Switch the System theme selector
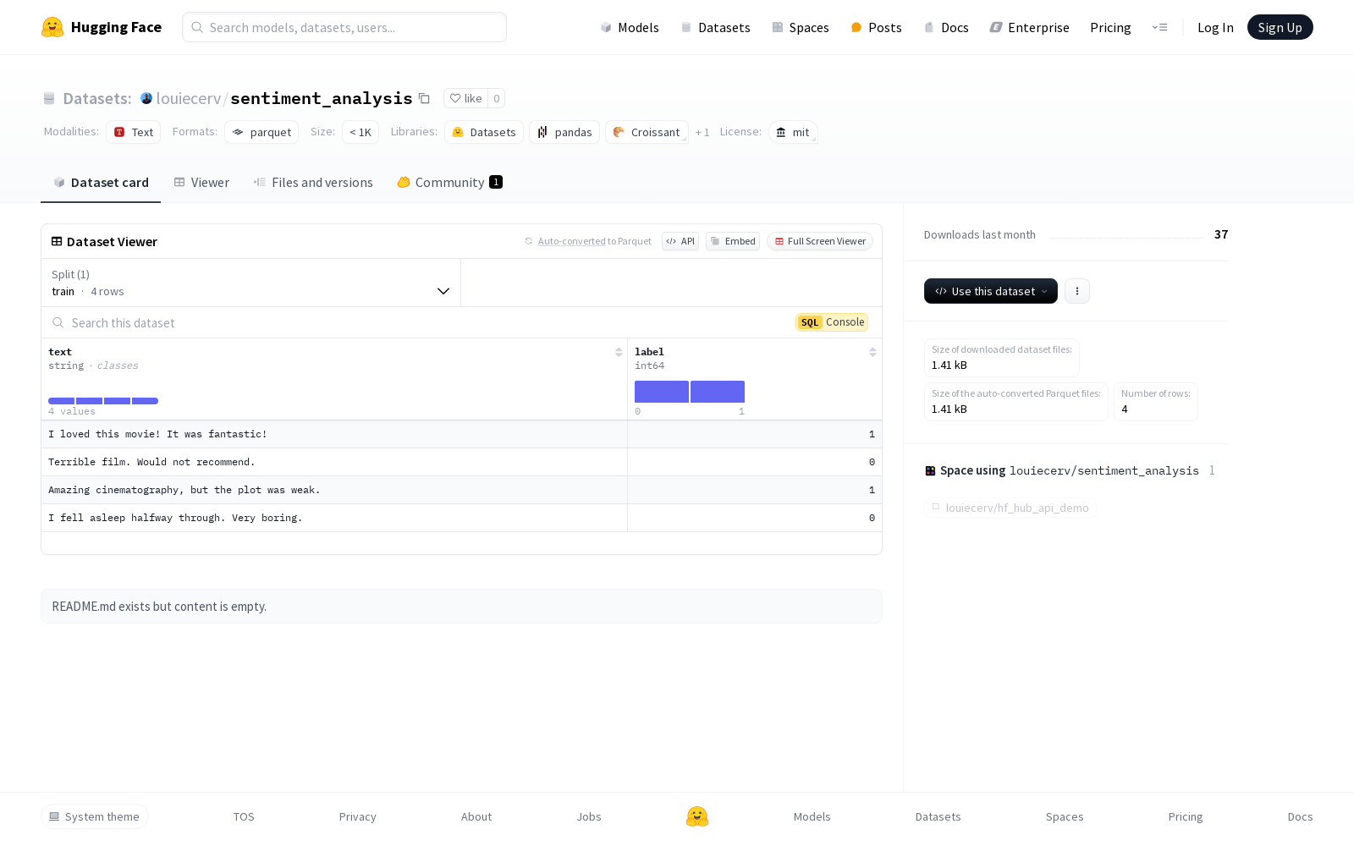This screenshot has width=1354, height=846. point(95,816)
